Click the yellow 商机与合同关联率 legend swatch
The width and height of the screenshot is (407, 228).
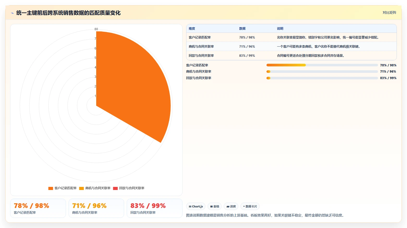pos(81,188)
